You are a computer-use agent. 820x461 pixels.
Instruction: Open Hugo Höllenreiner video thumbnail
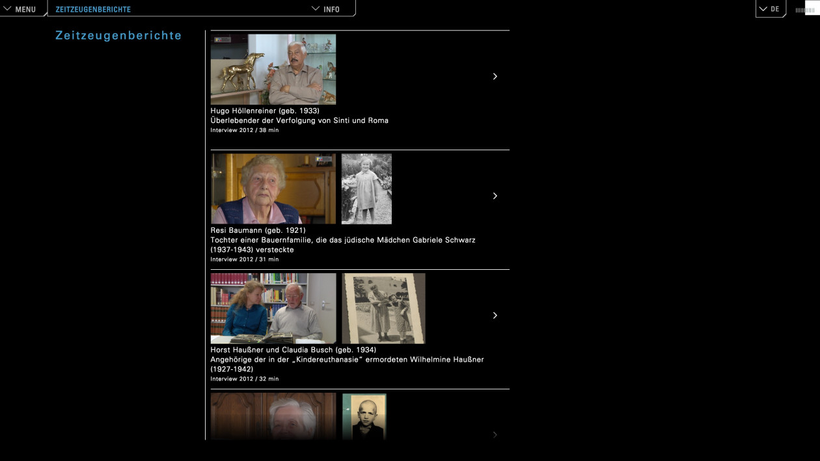point(273,70)
